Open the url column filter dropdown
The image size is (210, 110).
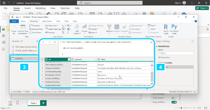click(x=69, y=59)
